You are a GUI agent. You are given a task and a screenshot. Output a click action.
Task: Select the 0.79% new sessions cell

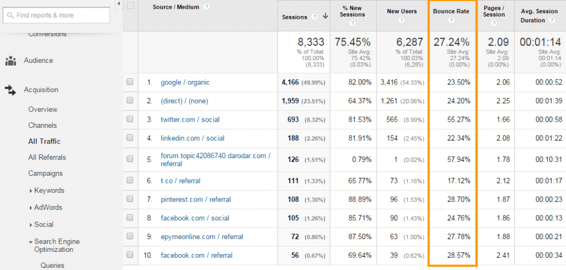(x=361, y=159)
